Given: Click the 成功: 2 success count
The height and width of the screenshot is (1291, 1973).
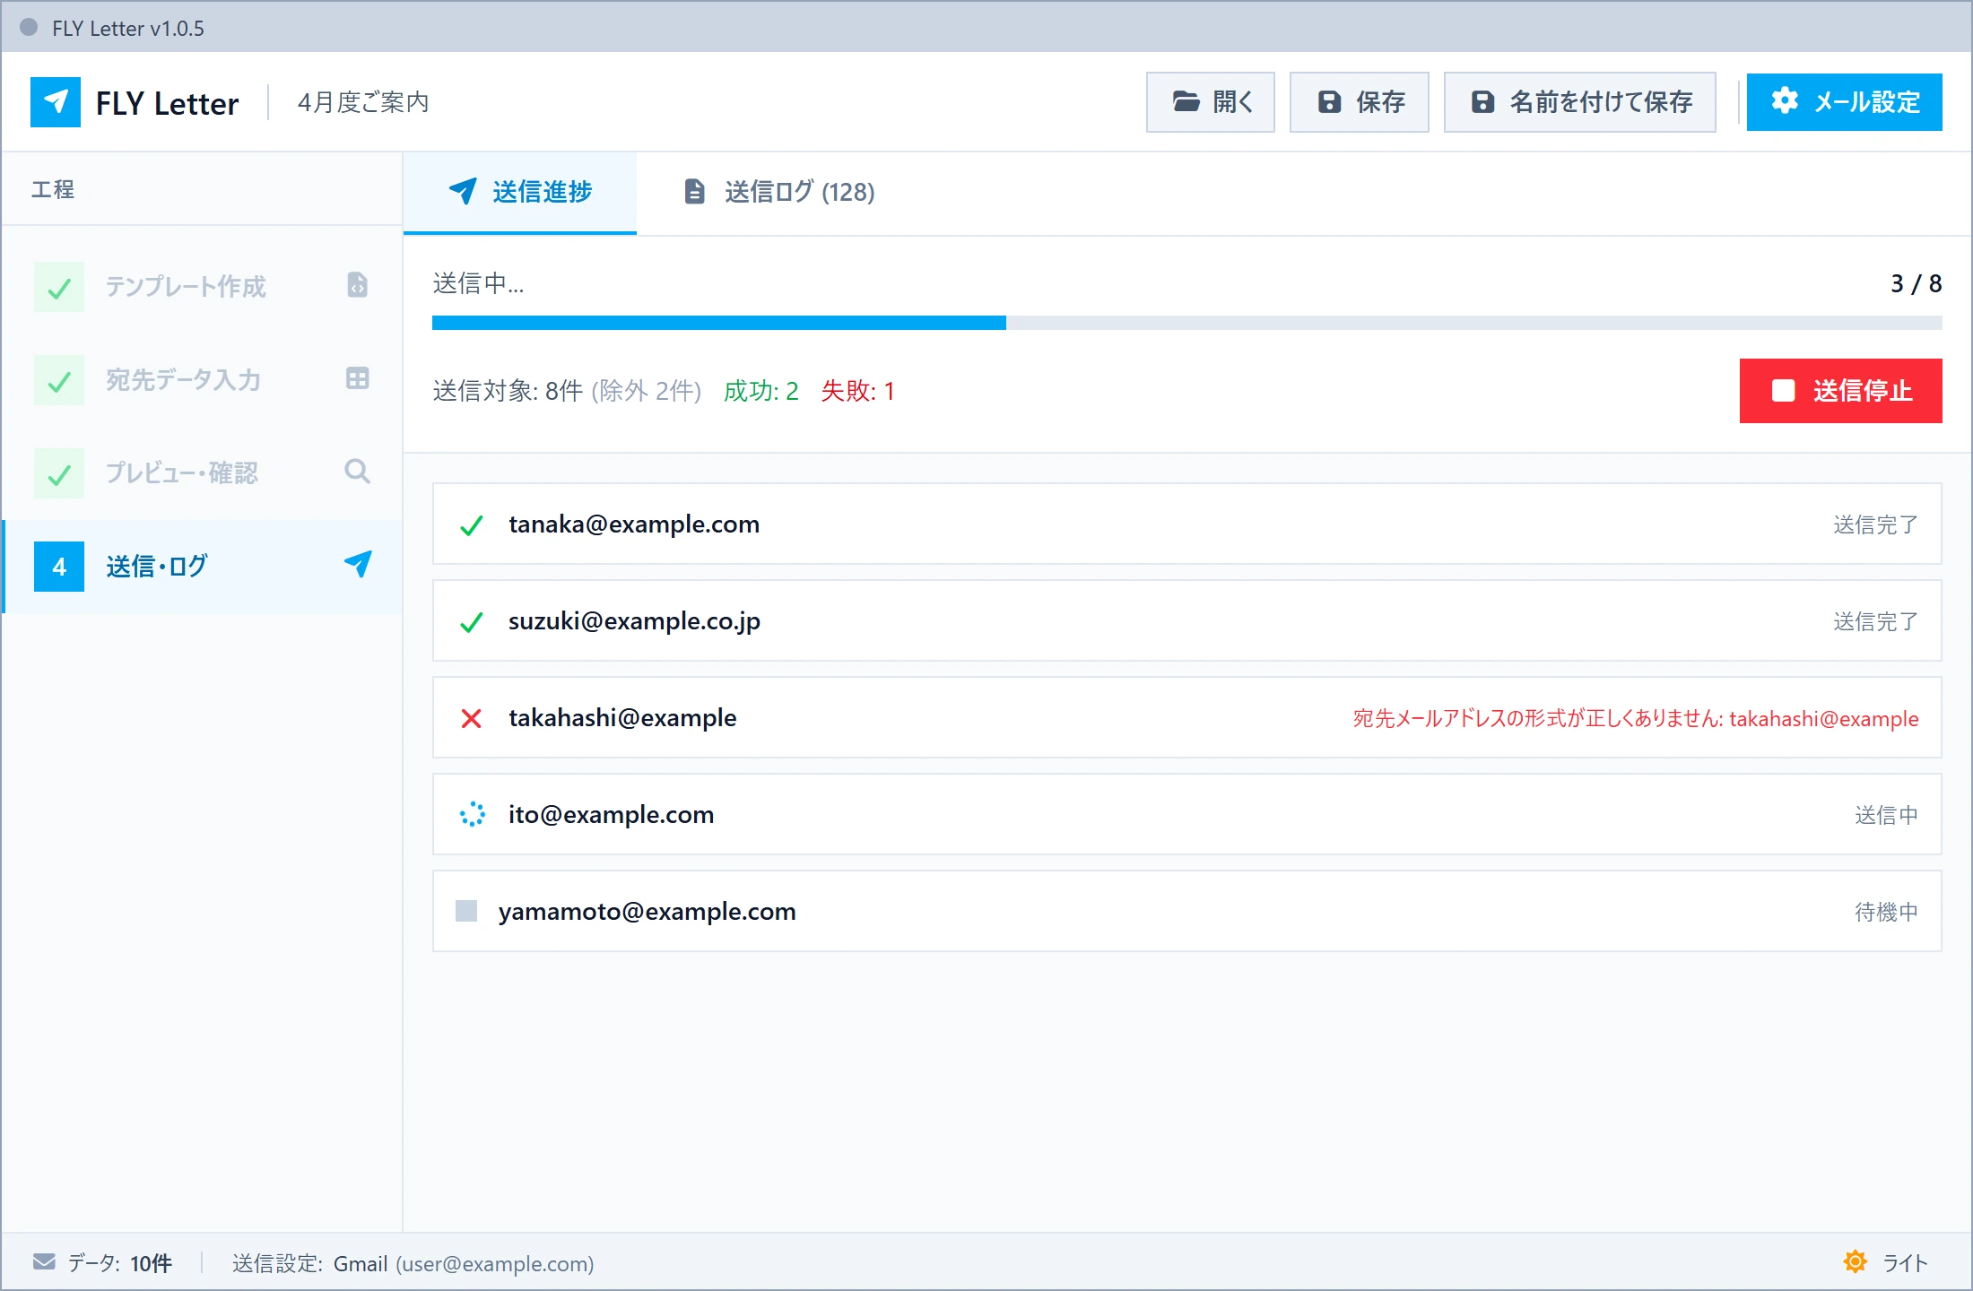Looking at the screenshot, I should pos(761,391).
